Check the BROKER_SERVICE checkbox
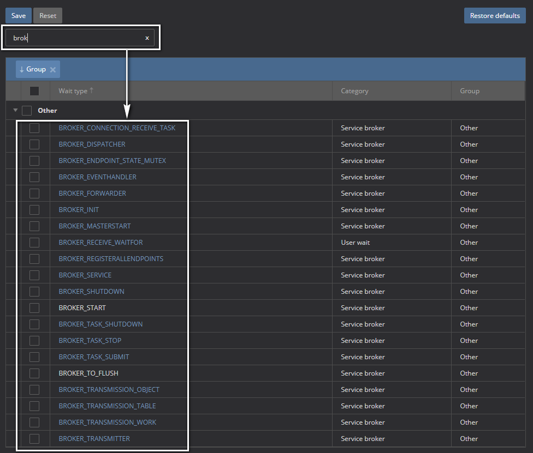The image size is (533, 453). click(34, 275)
